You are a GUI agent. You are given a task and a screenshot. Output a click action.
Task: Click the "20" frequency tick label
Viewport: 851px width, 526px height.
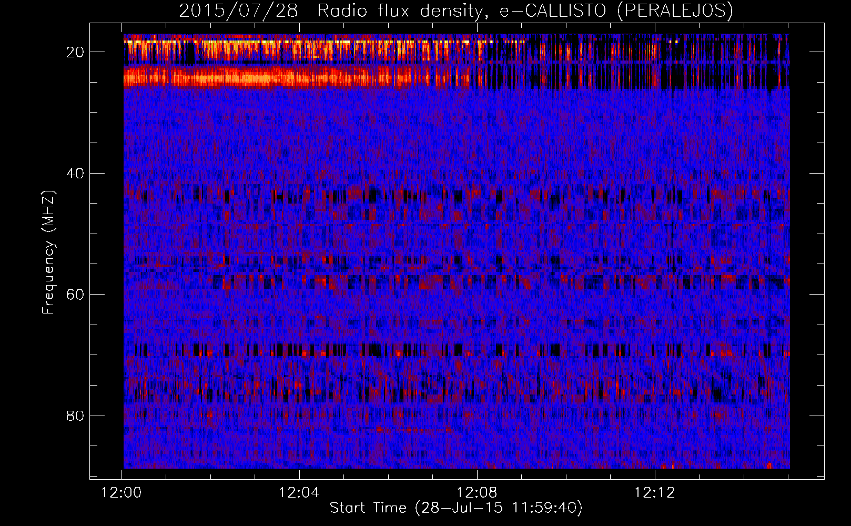[75, 52]
